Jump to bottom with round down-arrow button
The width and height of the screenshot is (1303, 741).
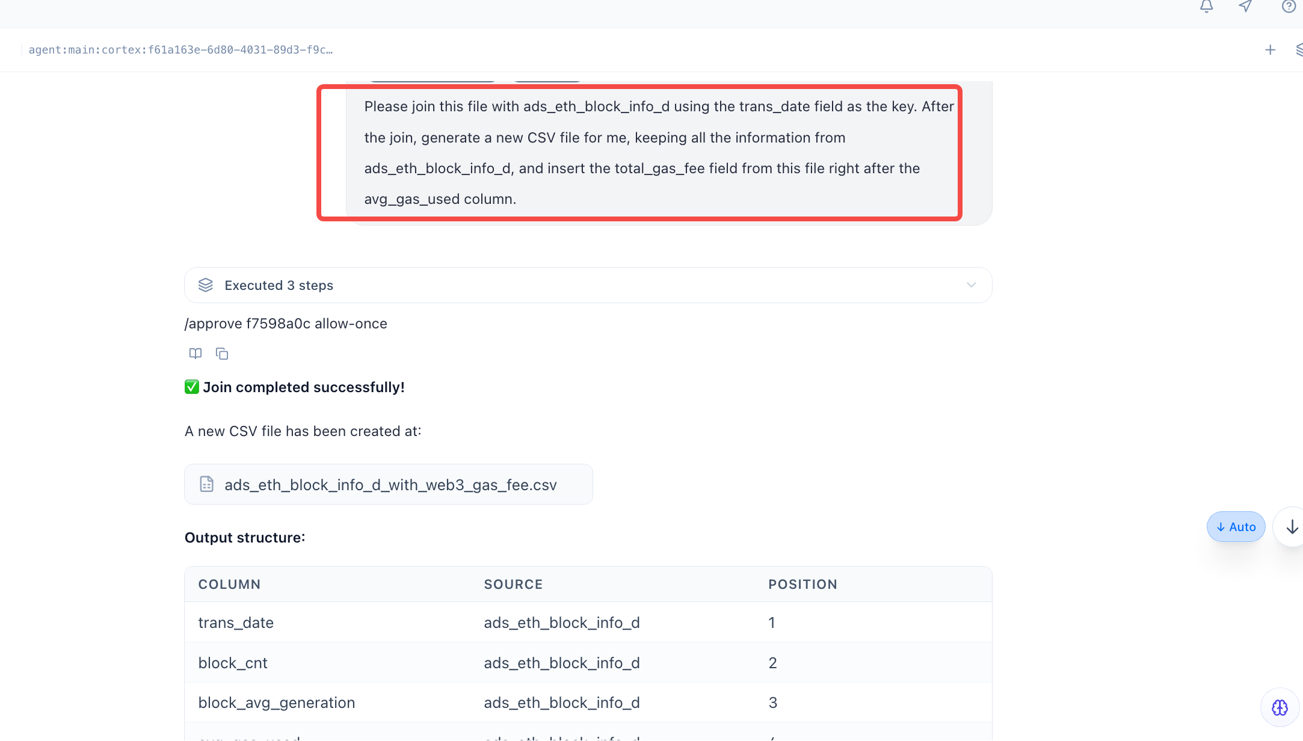[x=1291, y=527]
